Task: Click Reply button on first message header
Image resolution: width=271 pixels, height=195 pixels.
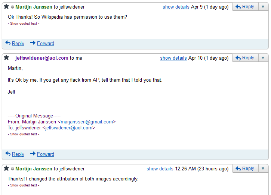Action: [244, 7]
